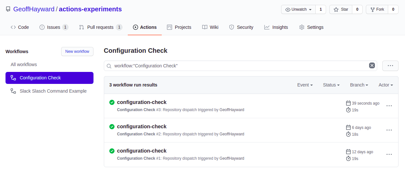Click the stopwatch icon next to 18s
This screenshot has height=172, width=405.
pos(348,134)
